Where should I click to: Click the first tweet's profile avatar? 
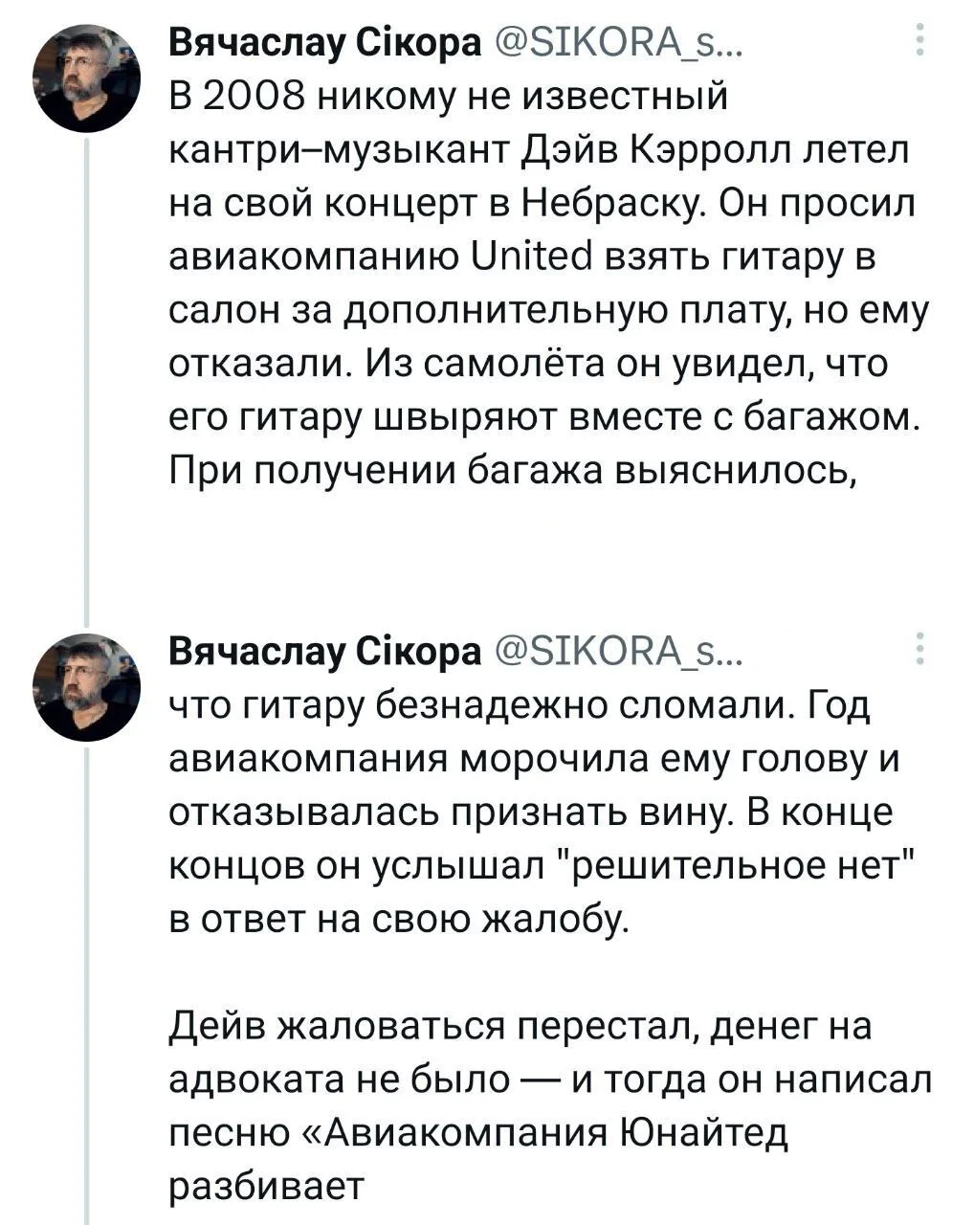click(86, 79)
